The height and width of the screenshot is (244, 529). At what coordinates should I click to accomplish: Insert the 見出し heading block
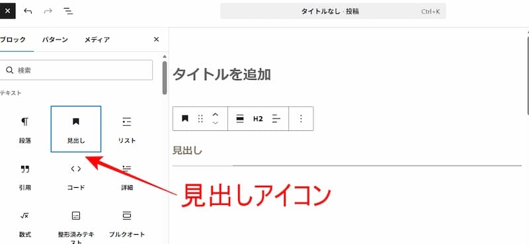tap(76, 129)
